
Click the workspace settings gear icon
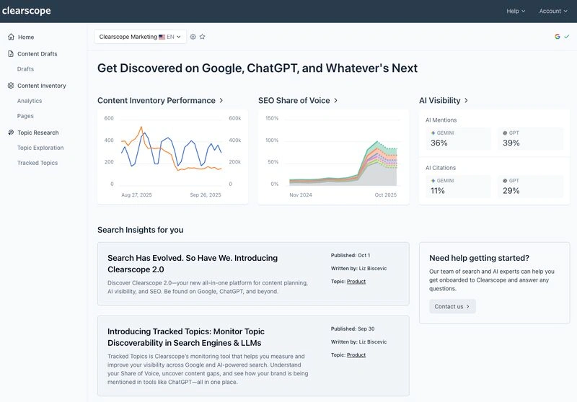coord(193,37)
